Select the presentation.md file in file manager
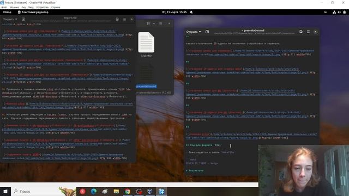This screenshot has width=349, height=196. (146, 86)
